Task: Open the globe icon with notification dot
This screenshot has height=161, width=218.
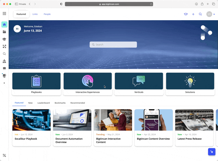Action: (4, 75)
